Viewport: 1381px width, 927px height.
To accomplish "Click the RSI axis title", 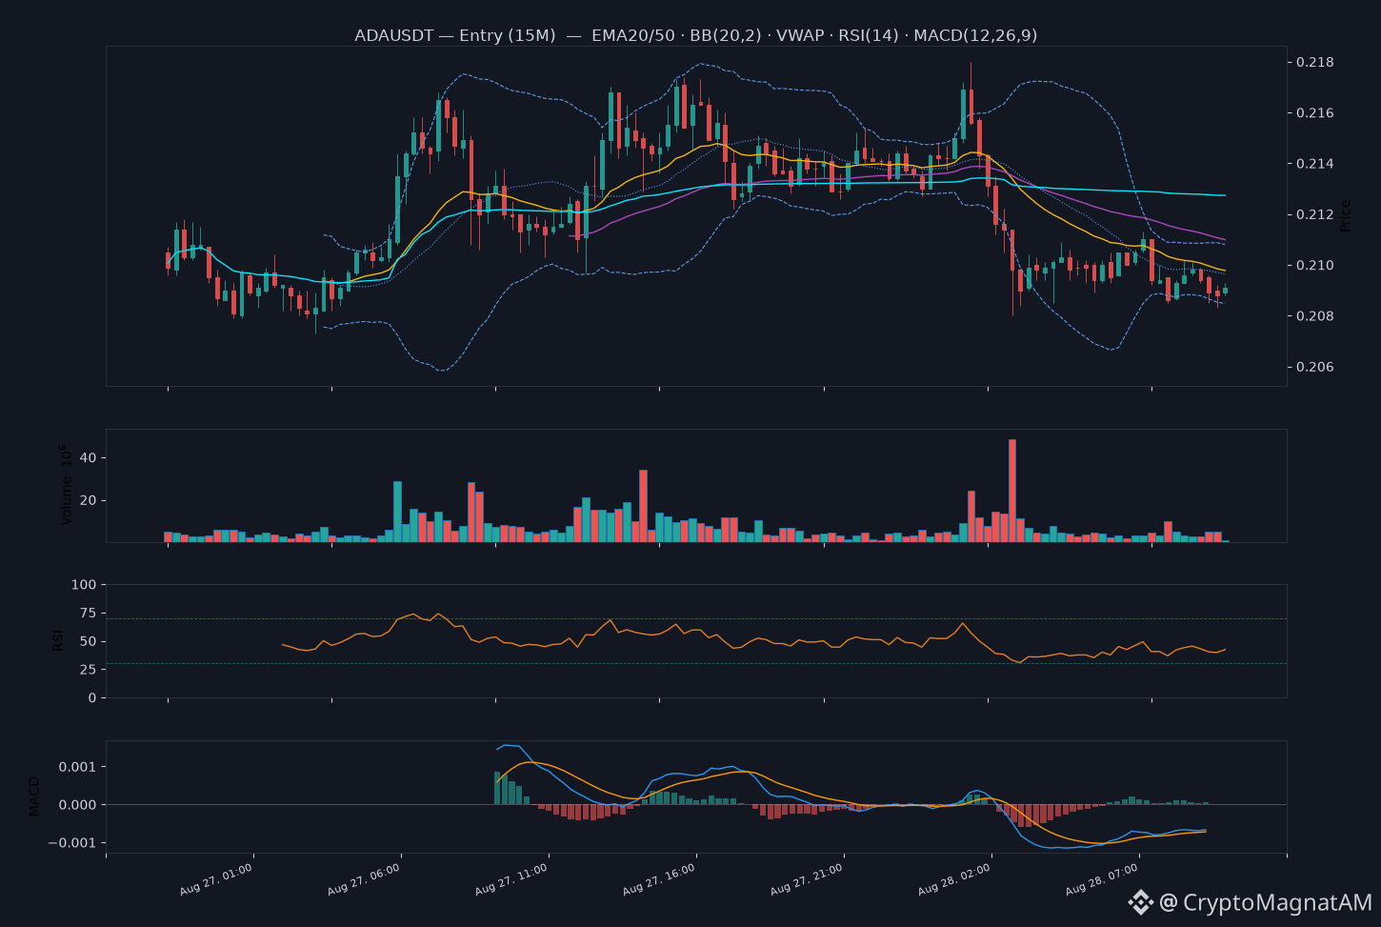I will point(58,640).
